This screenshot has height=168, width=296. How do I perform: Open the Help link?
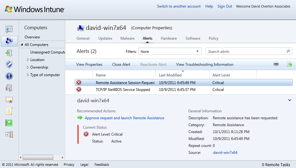coord(209,6)
